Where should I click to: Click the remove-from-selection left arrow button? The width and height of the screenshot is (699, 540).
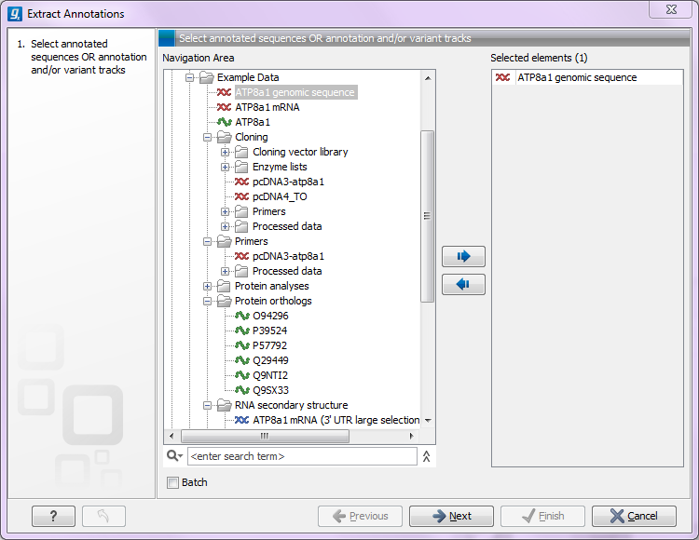(x=463, y=284)
